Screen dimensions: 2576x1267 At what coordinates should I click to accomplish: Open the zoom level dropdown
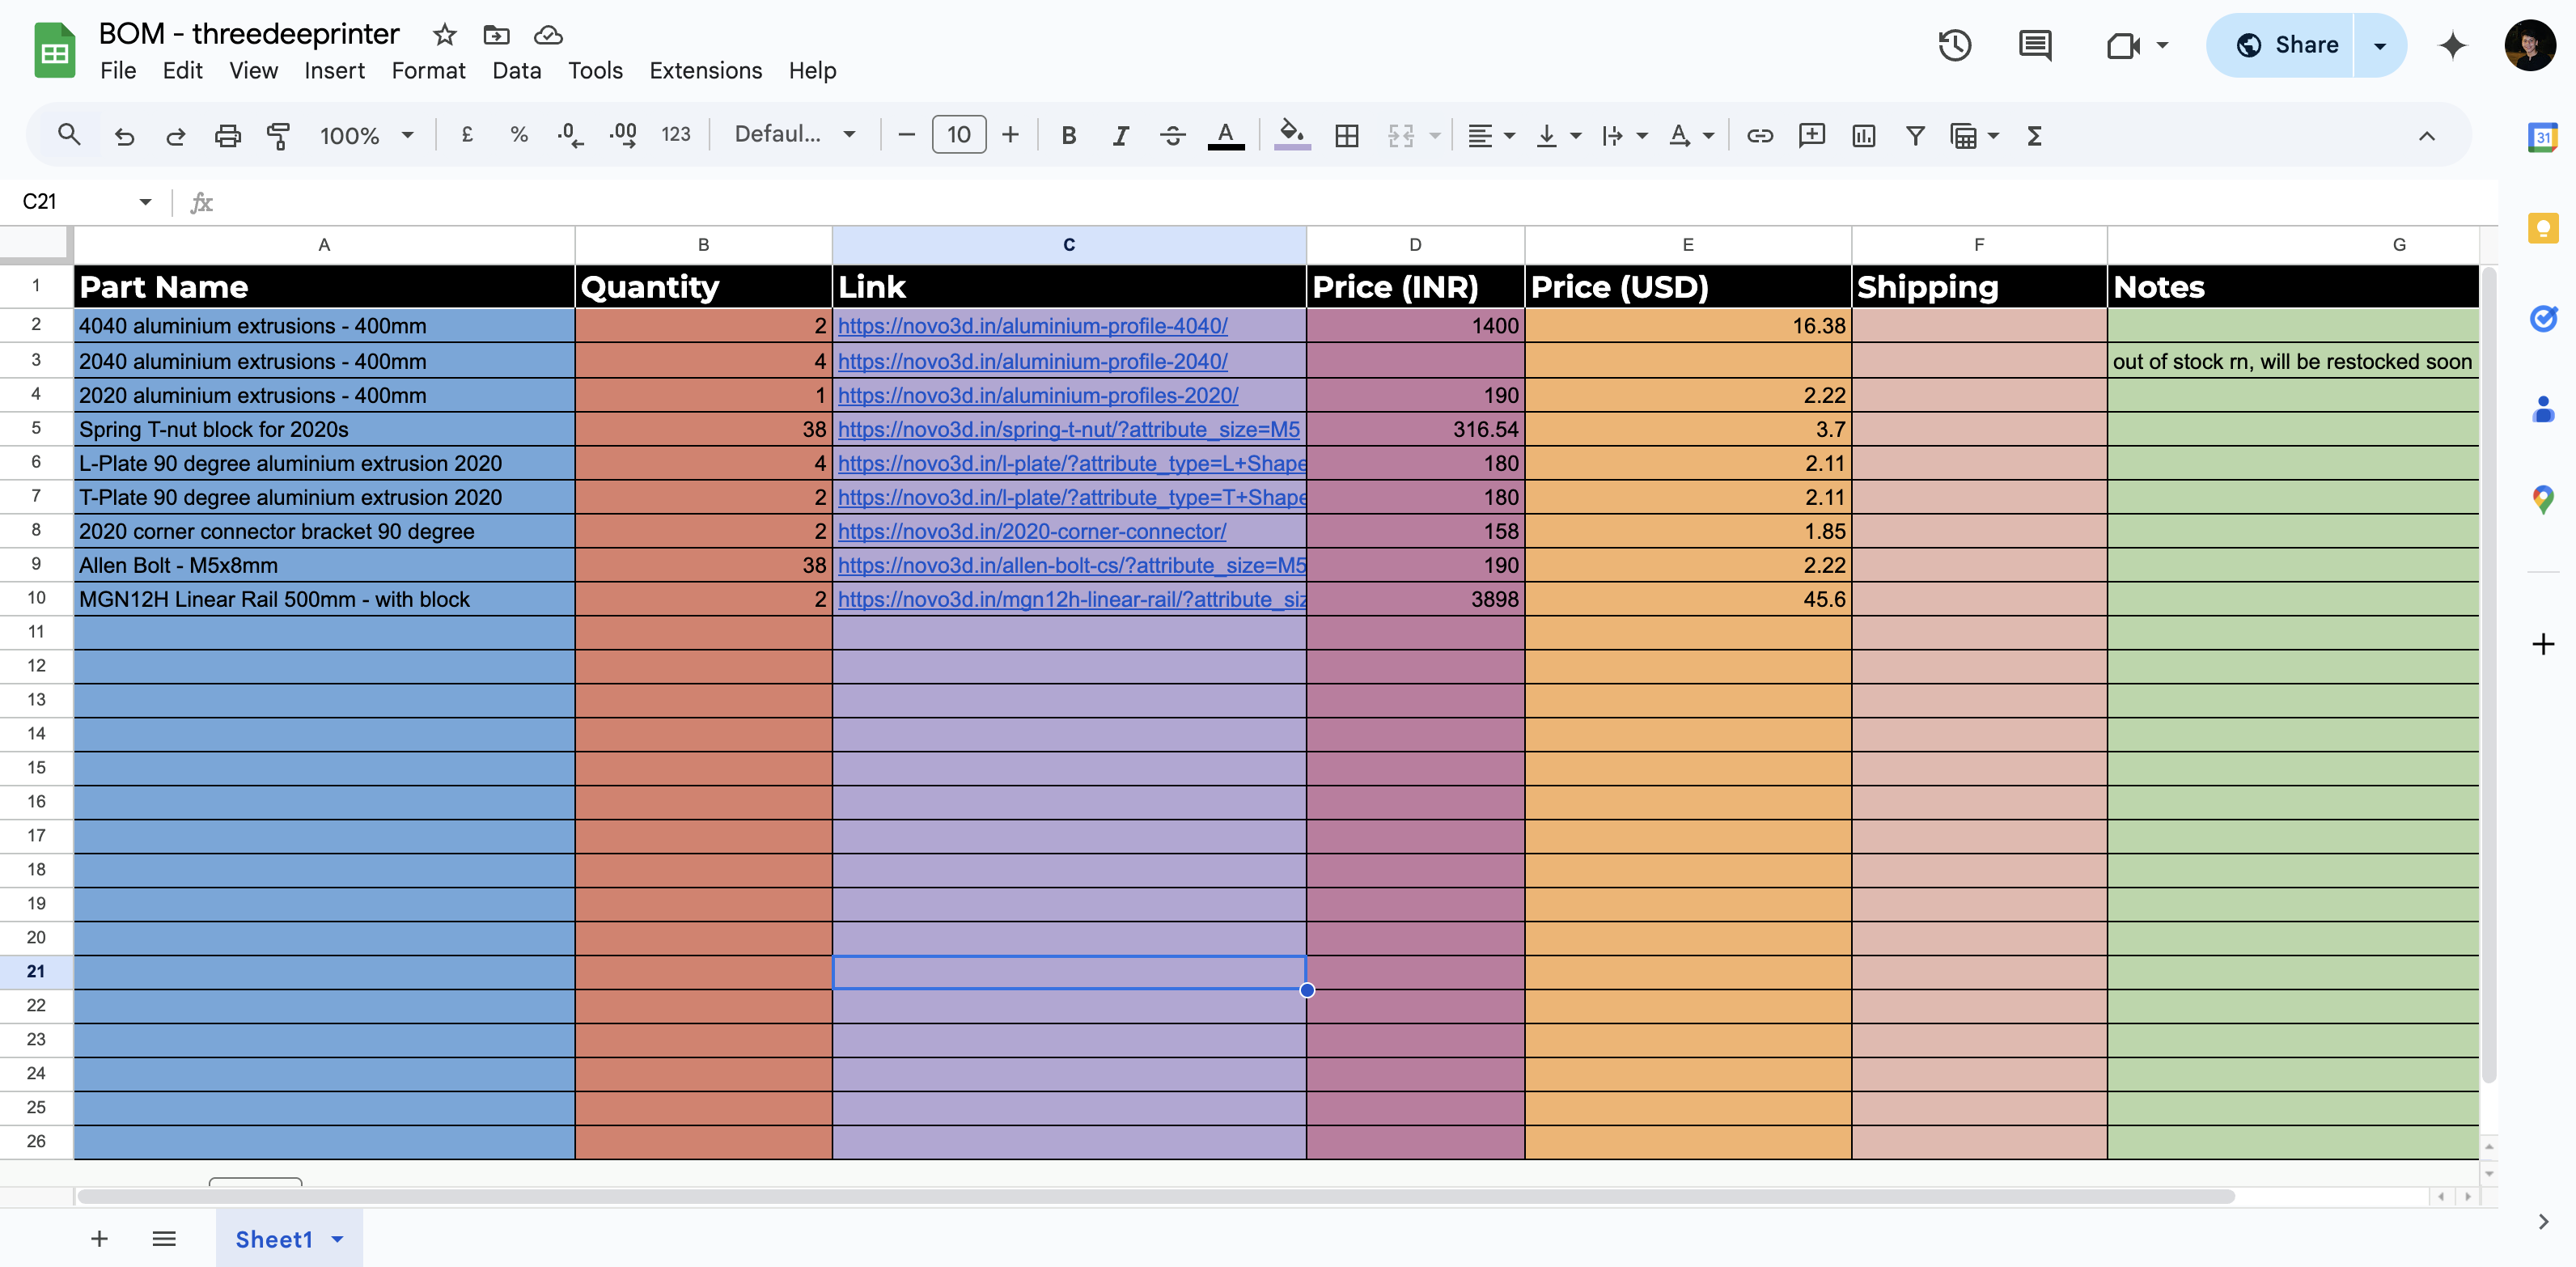[x=365, y=135]
